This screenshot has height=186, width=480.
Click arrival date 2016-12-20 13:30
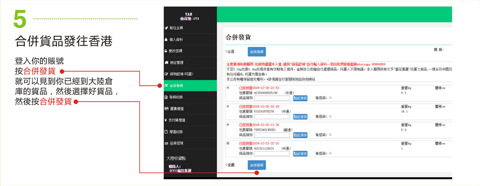pos(265,125)
